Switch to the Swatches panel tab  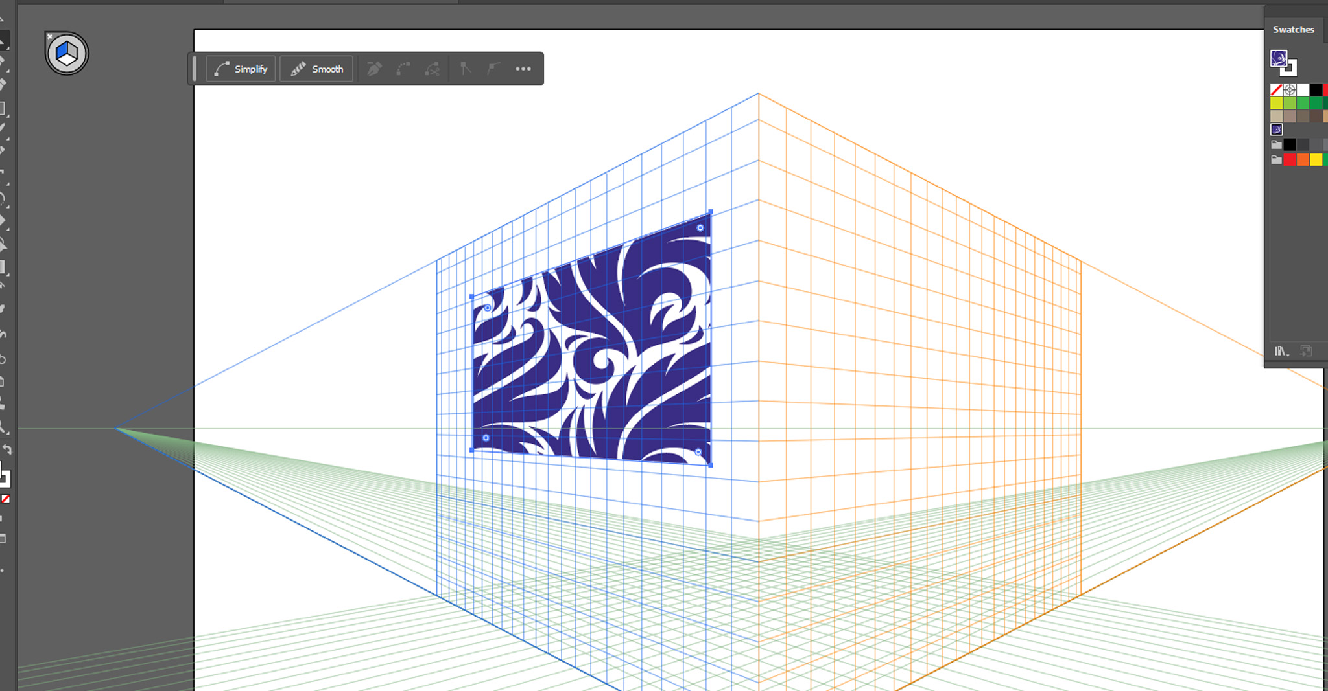pos(1293,29)
